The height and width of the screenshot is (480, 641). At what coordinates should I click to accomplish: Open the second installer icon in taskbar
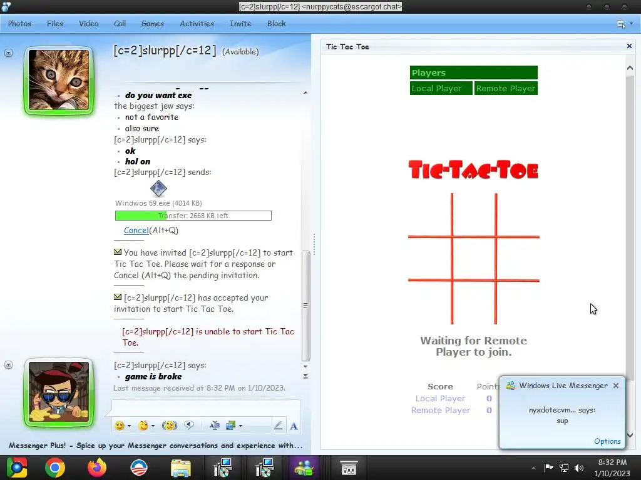click(265, 467)
